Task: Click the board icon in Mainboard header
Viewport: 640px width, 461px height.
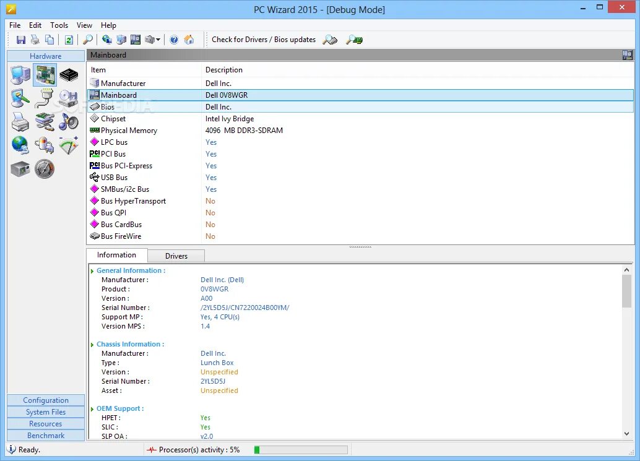Action: 628,54
